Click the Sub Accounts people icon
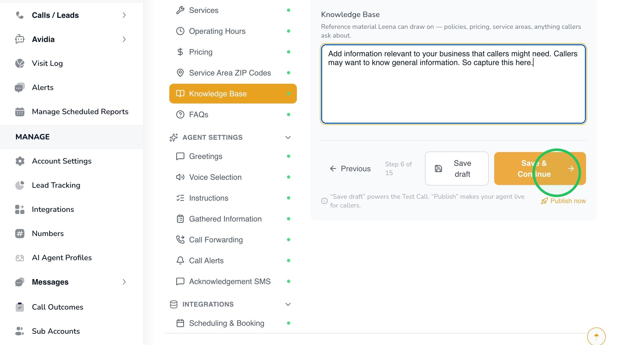The width and height of the screenshot is (619, 345). coord(20,331)
